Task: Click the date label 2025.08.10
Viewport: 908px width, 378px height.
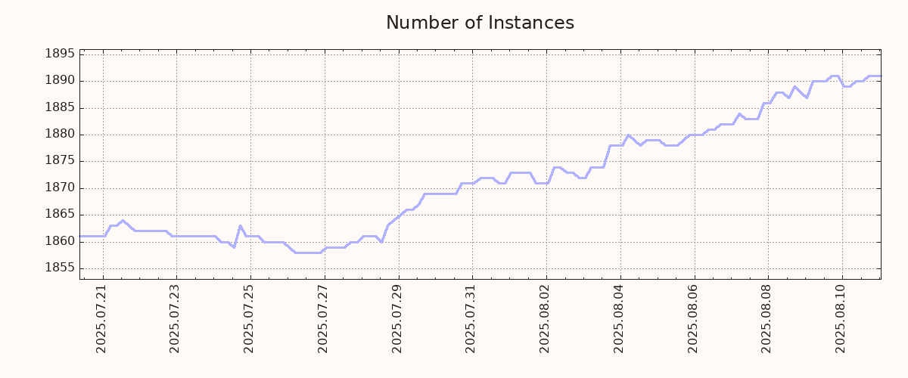Action: click(x=841, y=320)
